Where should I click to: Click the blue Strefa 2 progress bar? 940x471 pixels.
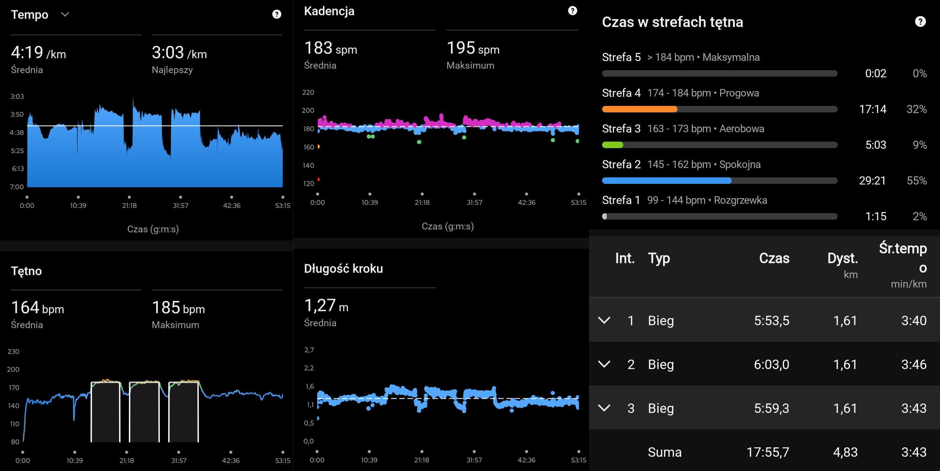(x=666, y=181)
